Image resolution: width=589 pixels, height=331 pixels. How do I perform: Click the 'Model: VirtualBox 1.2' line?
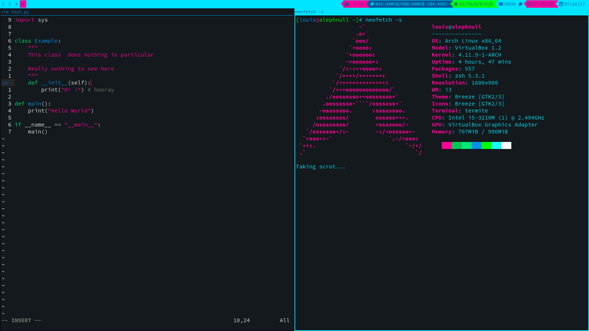pos(466,48)
